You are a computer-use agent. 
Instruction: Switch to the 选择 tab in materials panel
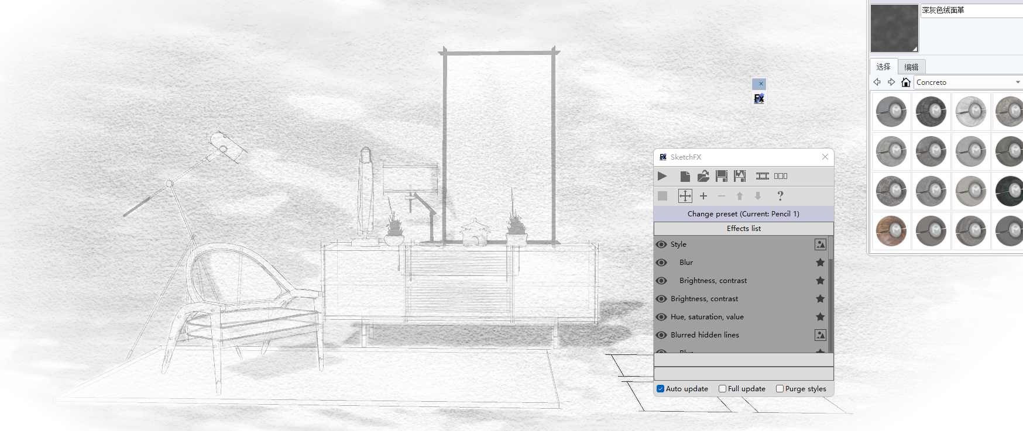point(883,67)
